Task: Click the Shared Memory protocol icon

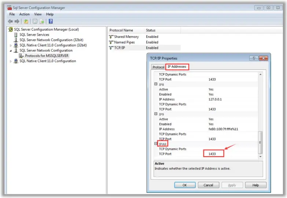Action: pyautogui.click(x=111, y=37)
